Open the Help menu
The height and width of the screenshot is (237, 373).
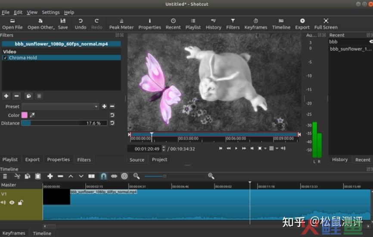(x=69, y=12)
